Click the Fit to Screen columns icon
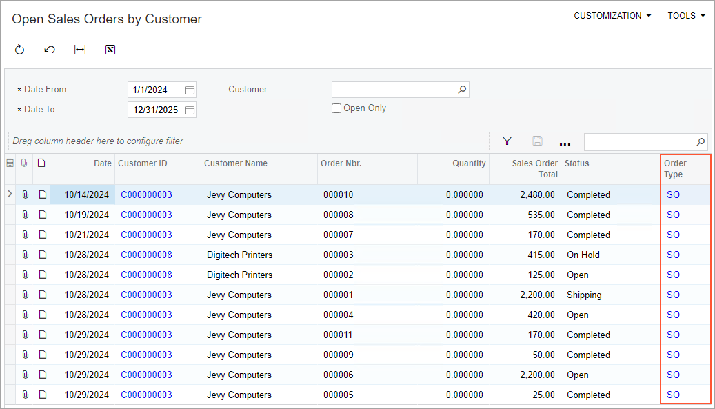715x409 pixels. pos(80,50)
